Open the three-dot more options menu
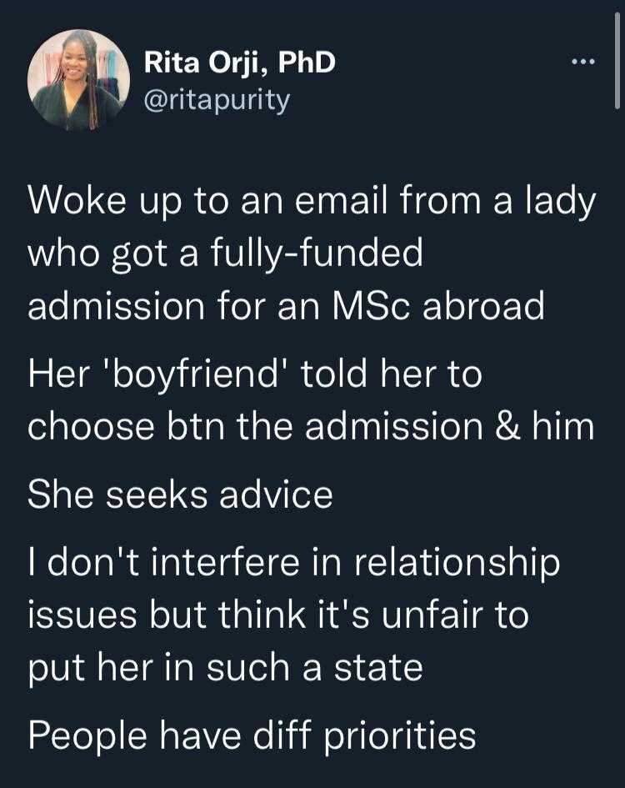The height and width of the screenshot is (788, 625). 582,63
